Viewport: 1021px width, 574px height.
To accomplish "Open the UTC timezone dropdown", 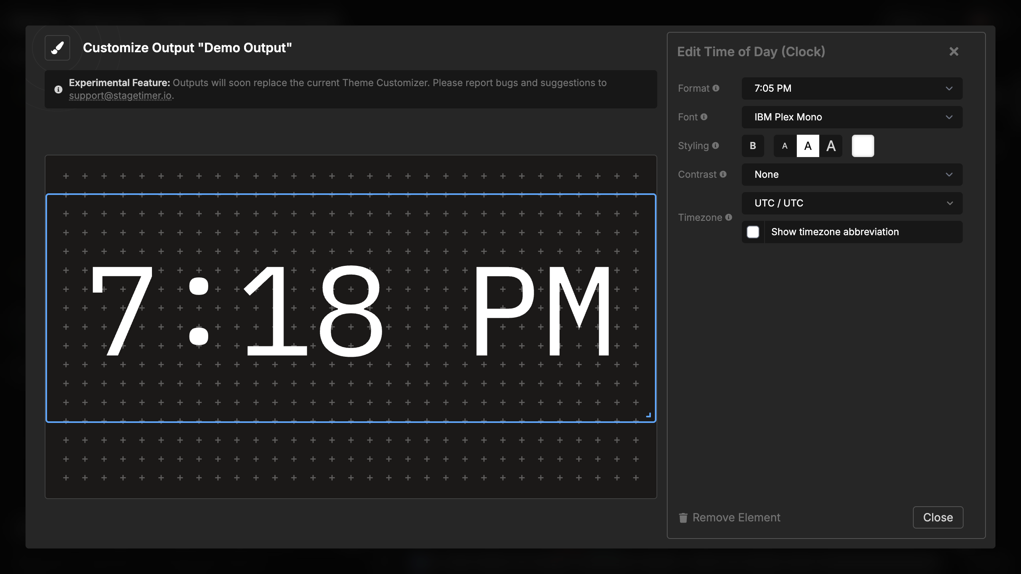I will [x=851, y=203].
